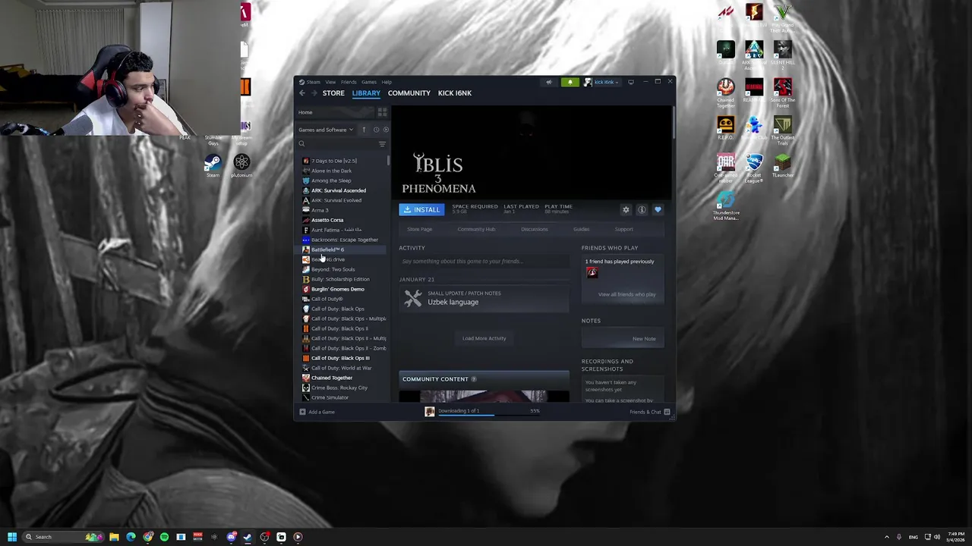This screenshot has height=546, width=972.
Task: Launch Chained Together desktop shortcut
Action: (x=725, y=93)
